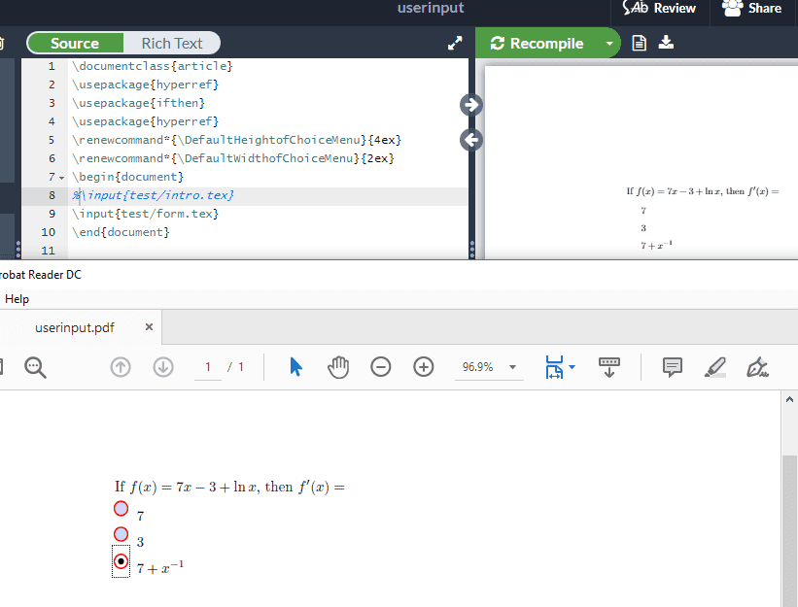Click the page number input field

tap(206, 367)
